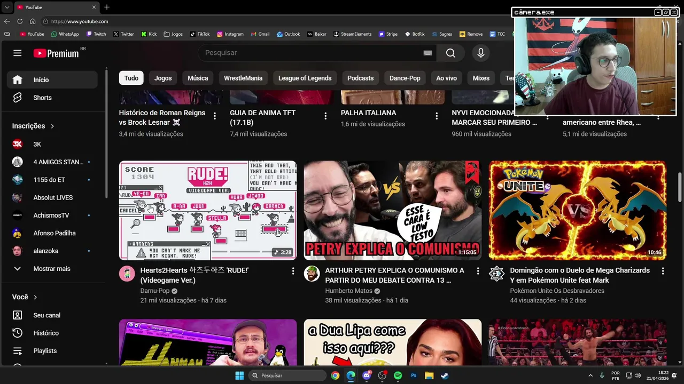684x384 pixels.
Task: Go to Início in sidebar
Action: tap(52, 80)
